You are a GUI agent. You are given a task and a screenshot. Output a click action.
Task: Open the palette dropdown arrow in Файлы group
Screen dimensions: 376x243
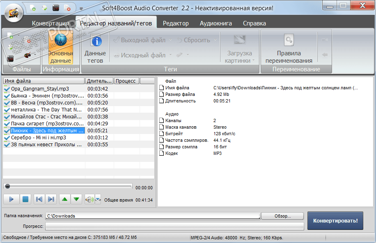point(35,55)
